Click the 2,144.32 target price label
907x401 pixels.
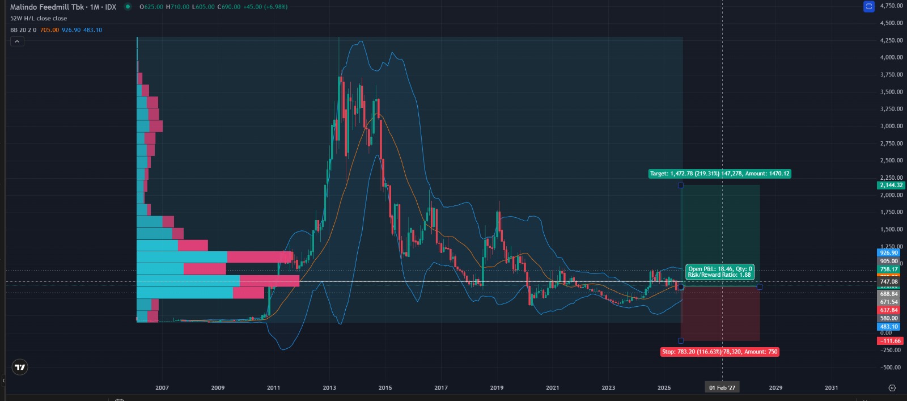891,185
